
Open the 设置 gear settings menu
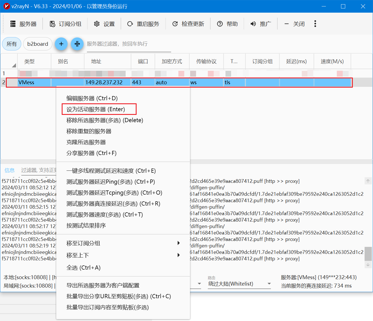tap(104, 24)
